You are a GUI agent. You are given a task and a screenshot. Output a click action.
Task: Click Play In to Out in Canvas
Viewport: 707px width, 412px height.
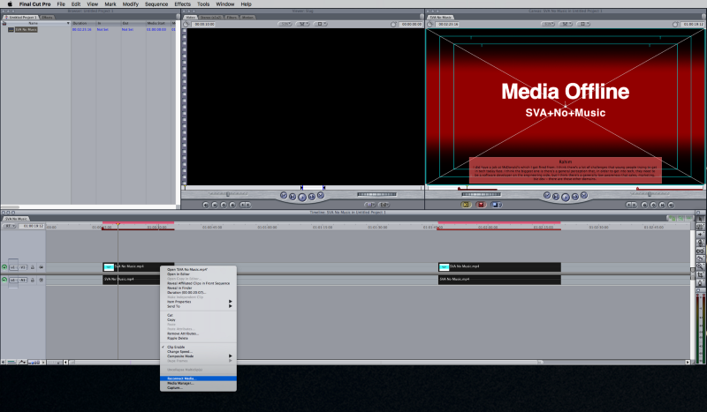[x=556, y=197]
